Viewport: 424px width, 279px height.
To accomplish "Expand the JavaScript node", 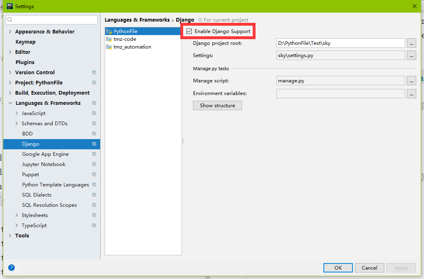I will click(x=16, y=113).
